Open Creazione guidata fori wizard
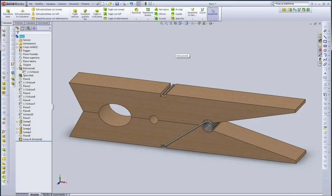The image size is (332, 196). 85,14
